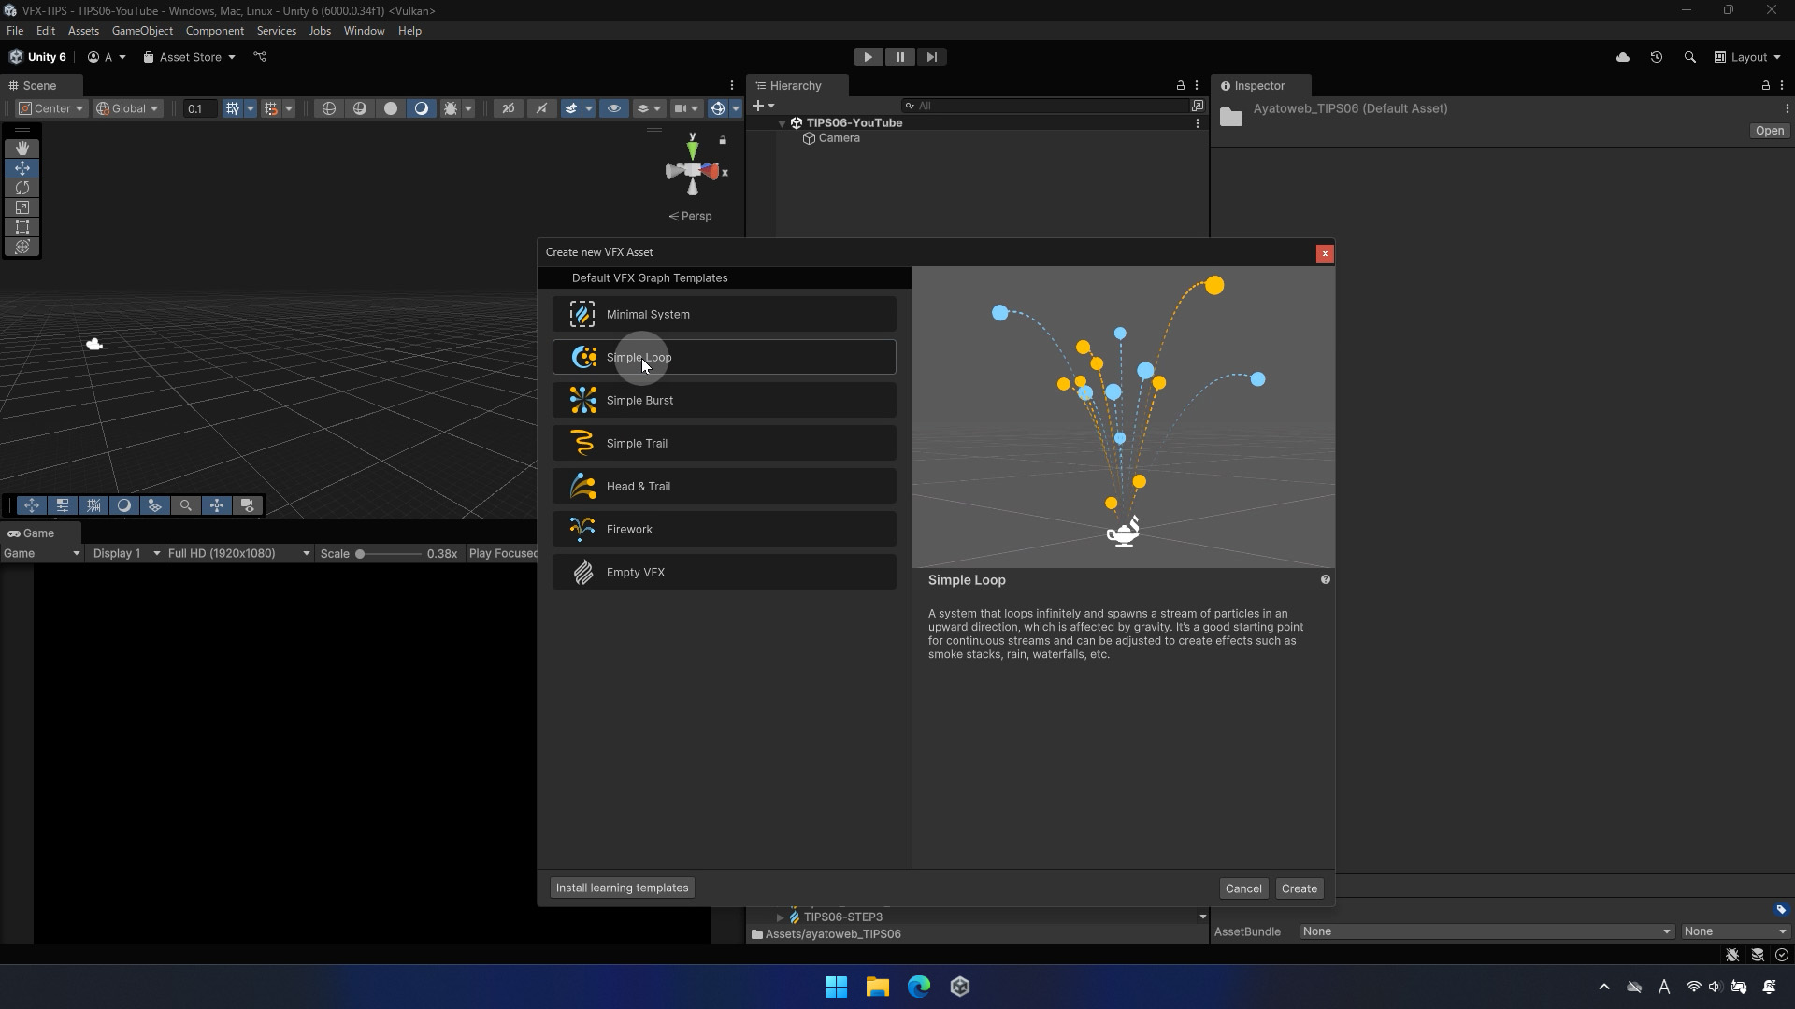Open the Unity global search icon
This screenshot has width=1795, height=1009.
(x=1689, y=57)
